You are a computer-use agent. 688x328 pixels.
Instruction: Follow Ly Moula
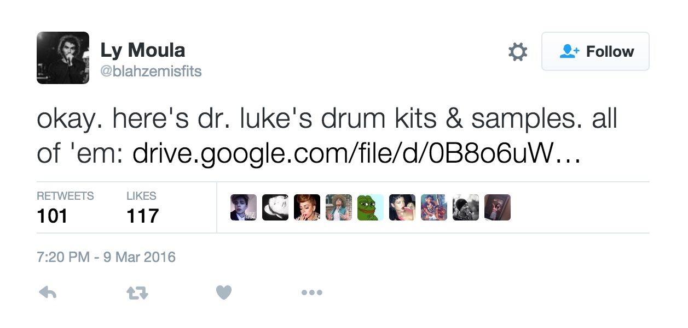(x=595, y=51)
